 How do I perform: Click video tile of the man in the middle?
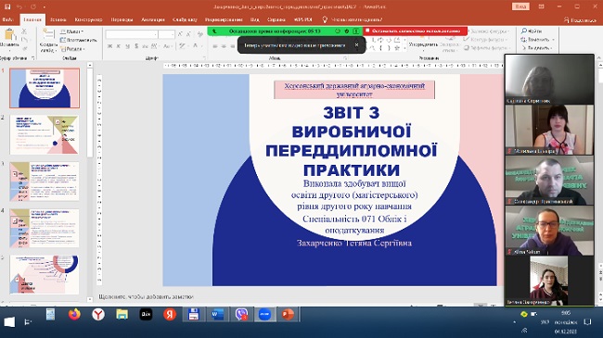pyautogui.click(x=549, y=181)
